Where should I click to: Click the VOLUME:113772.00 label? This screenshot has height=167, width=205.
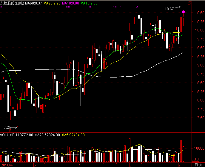[17, 135]
